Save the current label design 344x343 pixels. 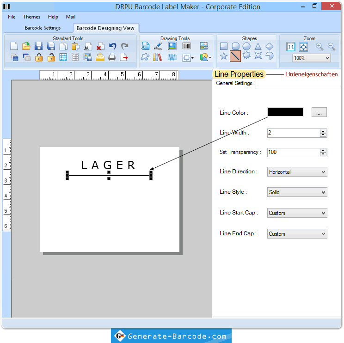(x=39, y=46)
